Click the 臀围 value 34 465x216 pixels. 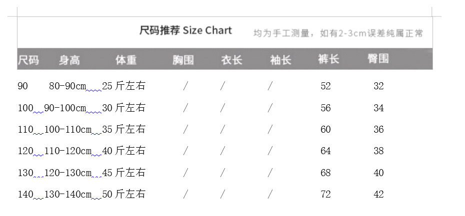pyautogui.click(x=378, y=108)
